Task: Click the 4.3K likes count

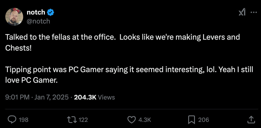Action: (144, 120)
